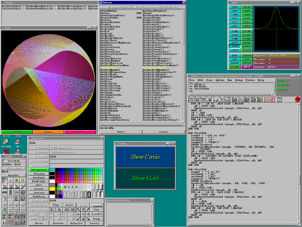The width and height of the screenshot is (302, 227).
Task: Toggle the TestMode checkbox in Toolkit
Action: click(4, 161)
